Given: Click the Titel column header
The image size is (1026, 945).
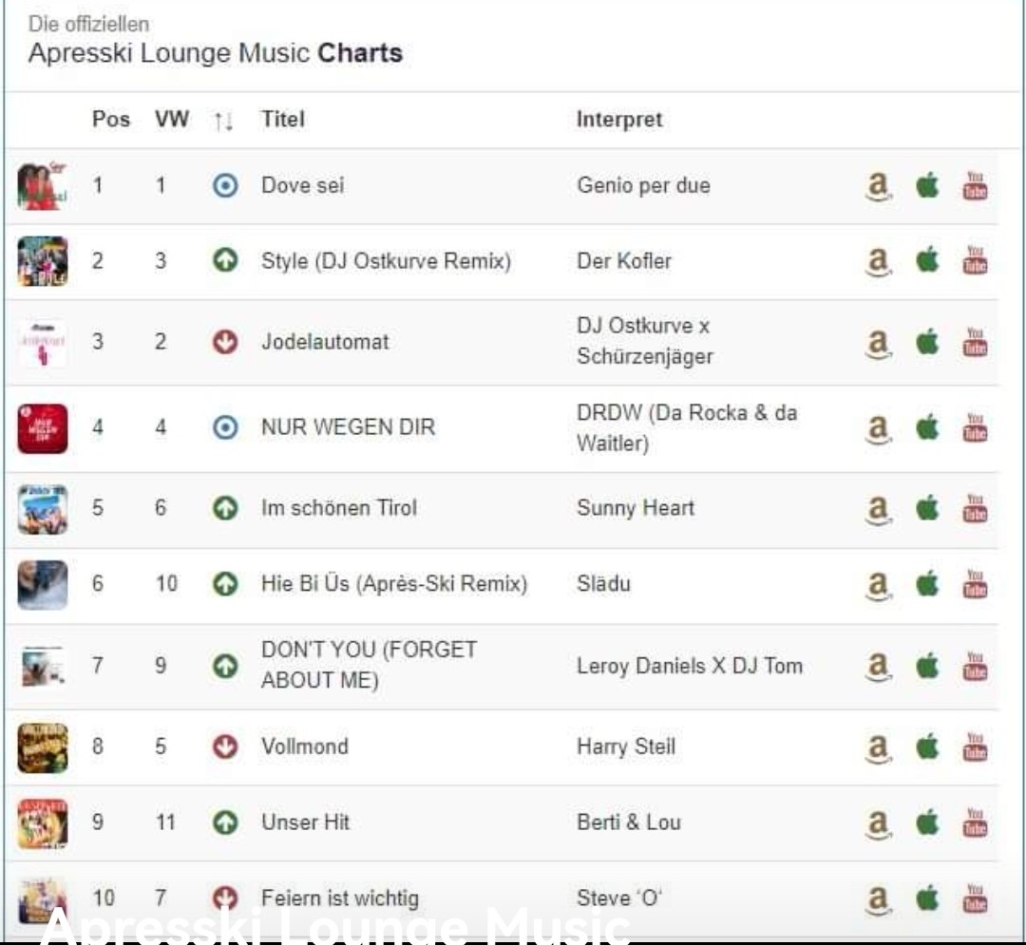Looking at the screenshot, I should click(x=283, y=120).
